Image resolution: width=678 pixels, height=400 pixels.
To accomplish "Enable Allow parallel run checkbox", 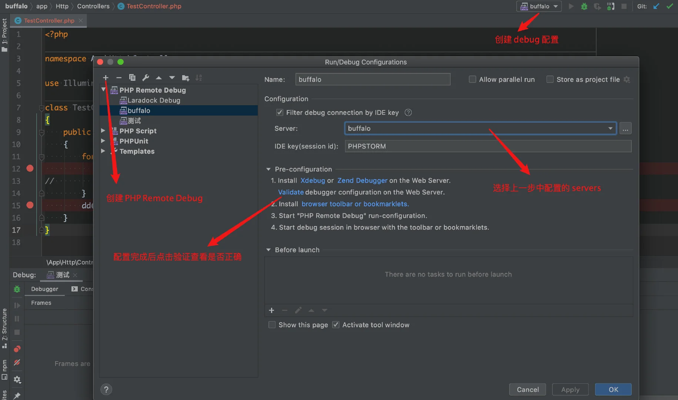I will pyautogui.click(x=472, y=79).
